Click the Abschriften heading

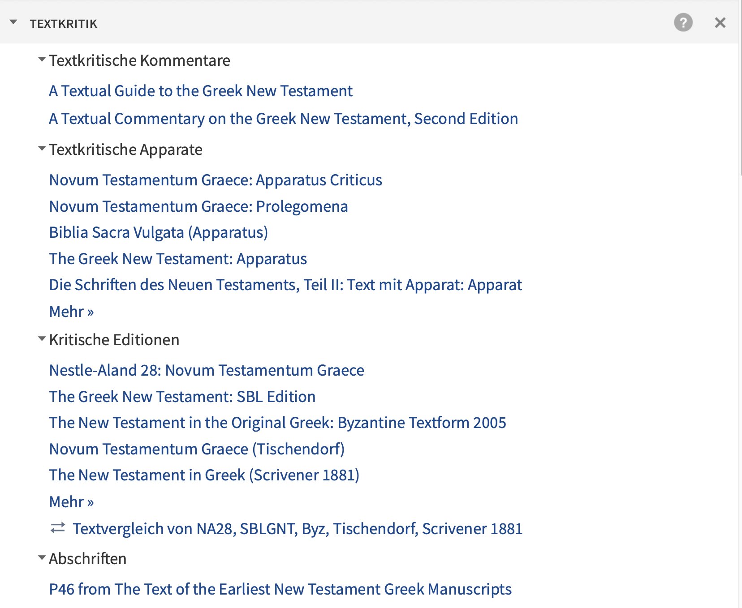coord(87,559)
